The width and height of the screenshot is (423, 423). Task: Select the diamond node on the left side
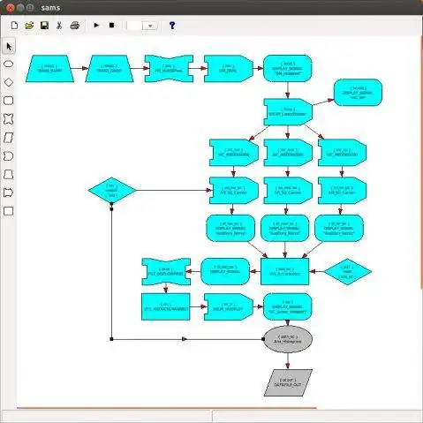click(112, 190)
